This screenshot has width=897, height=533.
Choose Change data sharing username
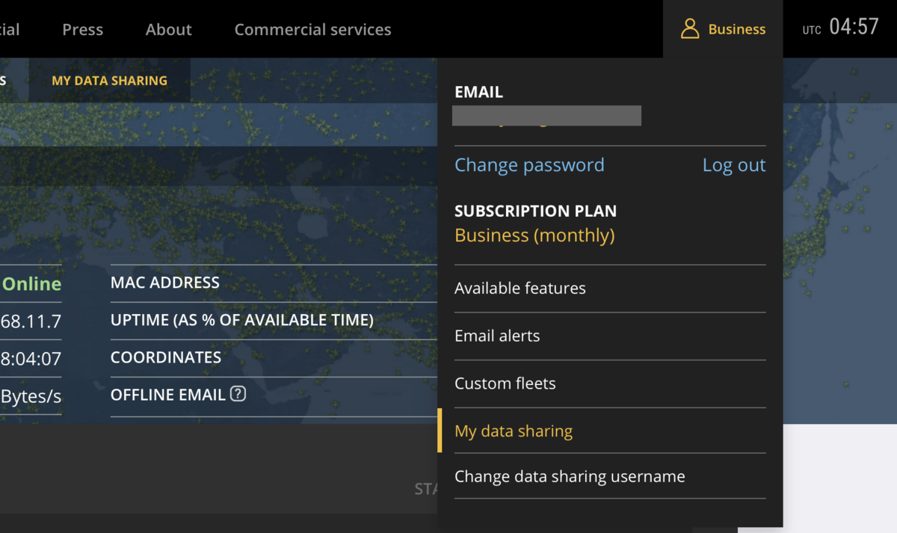point(610,476)
